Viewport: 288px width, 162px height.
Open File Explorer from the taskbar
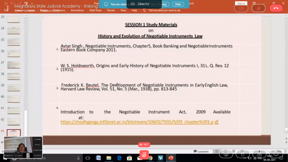(x=109, y=158)
